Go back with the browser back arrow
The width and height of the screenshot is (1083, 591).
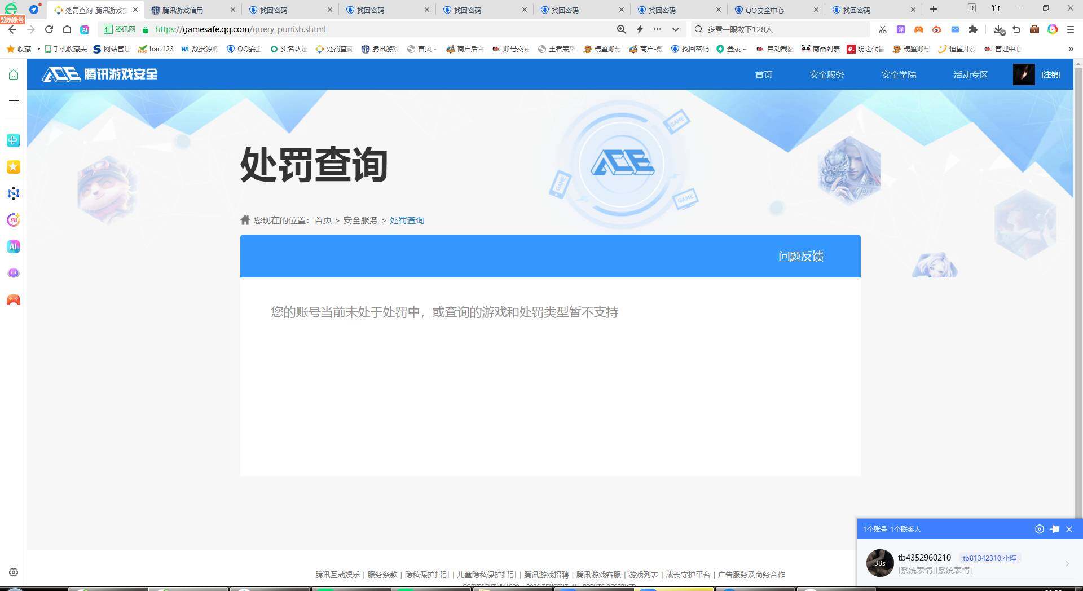12,29
